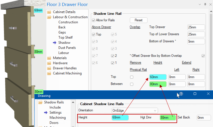Click the Cabinet Machining folder icon
The height and width of the screenshot is (127, 213).
[49, 73]
